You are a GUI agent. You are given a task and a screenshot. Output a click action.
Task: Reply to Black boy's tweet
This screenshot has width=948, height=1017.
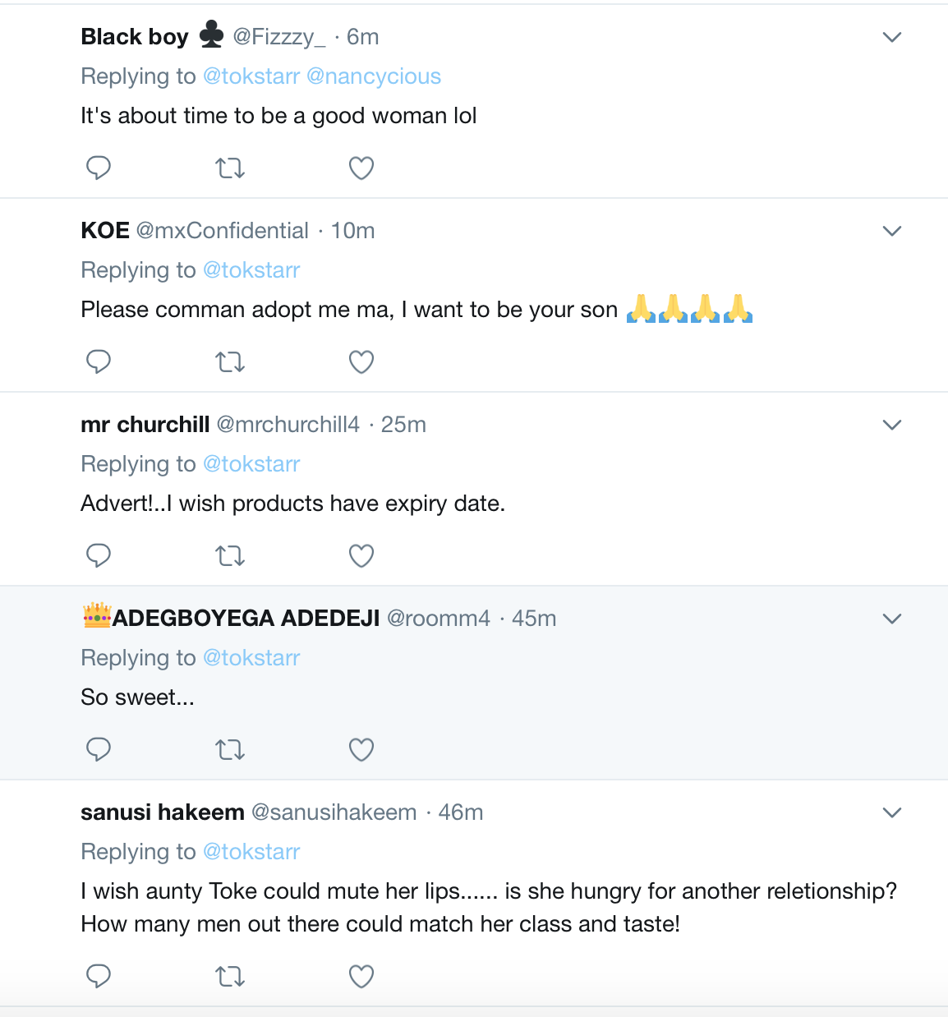coord(99,168)
